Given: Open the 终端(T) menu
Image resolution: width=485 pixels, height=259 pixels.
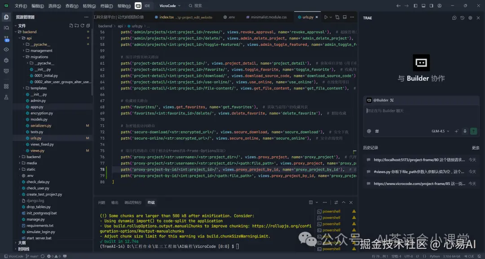Looking at the screenshot, I should (106, 6).
